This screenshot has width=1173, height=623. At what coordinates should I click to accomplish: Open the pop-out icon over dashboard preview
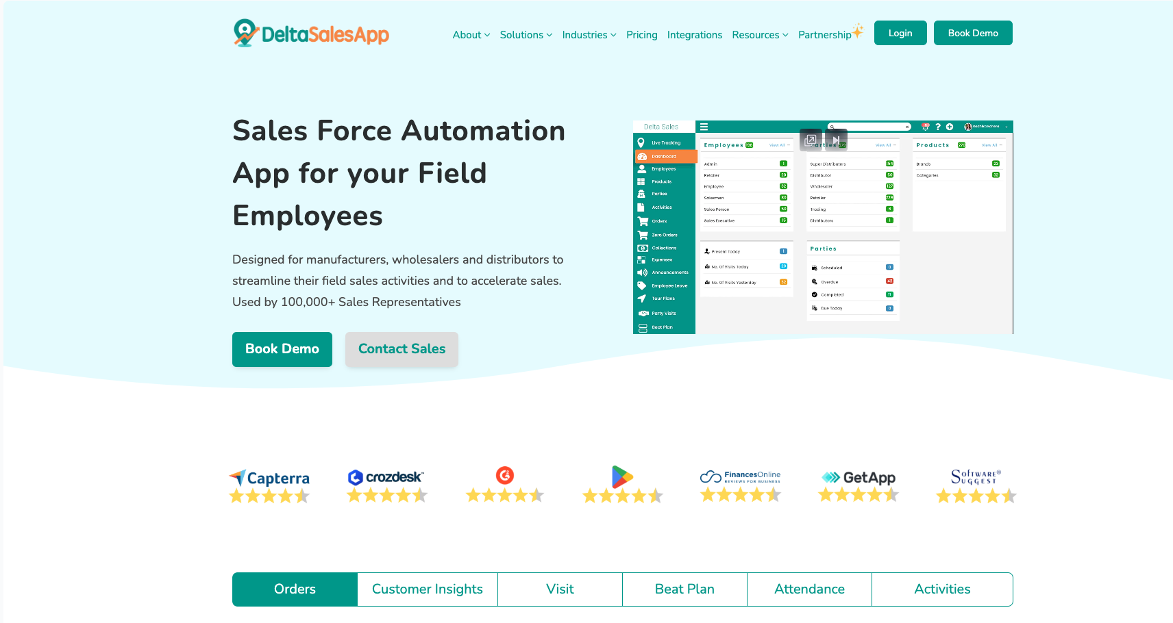click(x=811, y=140)
